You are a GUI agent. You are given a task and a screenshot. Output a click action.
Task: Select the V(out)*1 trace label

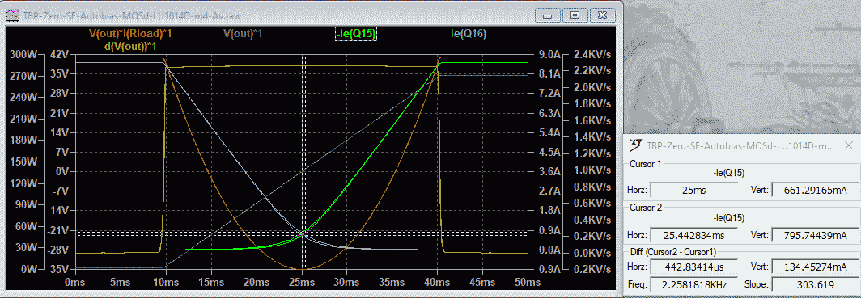click(243, 34)
